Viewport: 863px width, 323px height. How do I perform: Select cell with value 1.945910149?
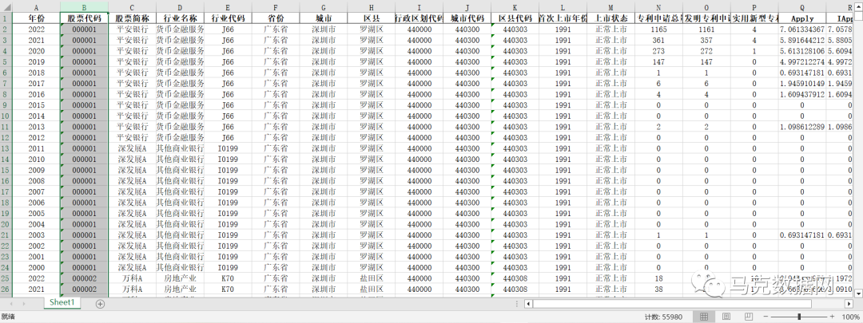(802, 83)
